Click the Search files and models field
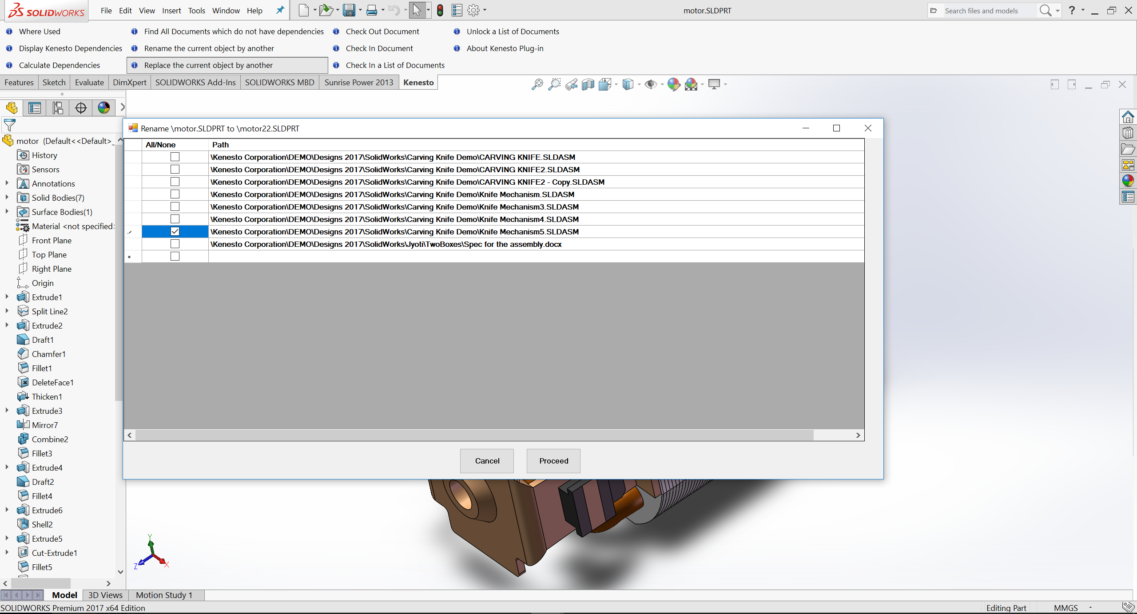Image resolution: width=1137 pixels, height=614 pixels. click(990, 11)
